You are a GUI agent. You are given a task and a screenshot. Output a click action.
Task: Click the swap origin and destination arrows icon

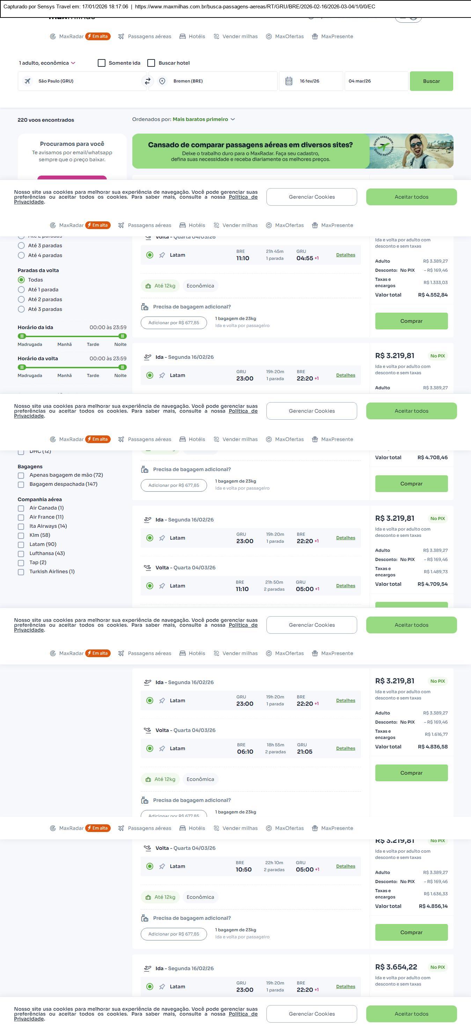click(x=147, y=81)
